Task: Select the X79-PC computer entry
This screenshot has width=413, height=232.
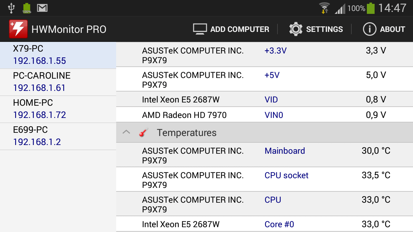Action: click(x=58, y=55)
